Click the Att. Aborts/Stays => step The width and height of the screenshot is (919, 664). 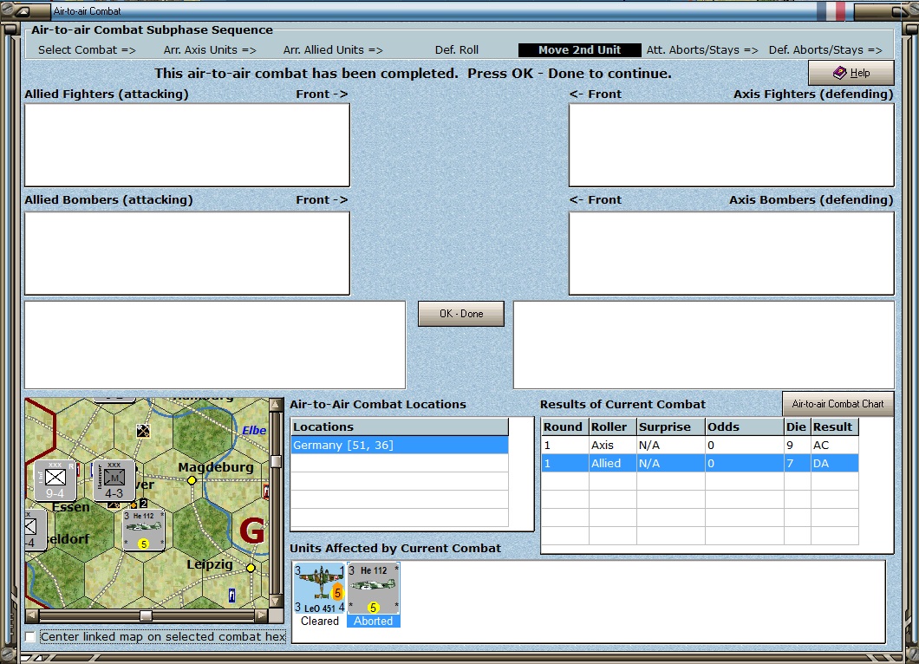(702, 50)
